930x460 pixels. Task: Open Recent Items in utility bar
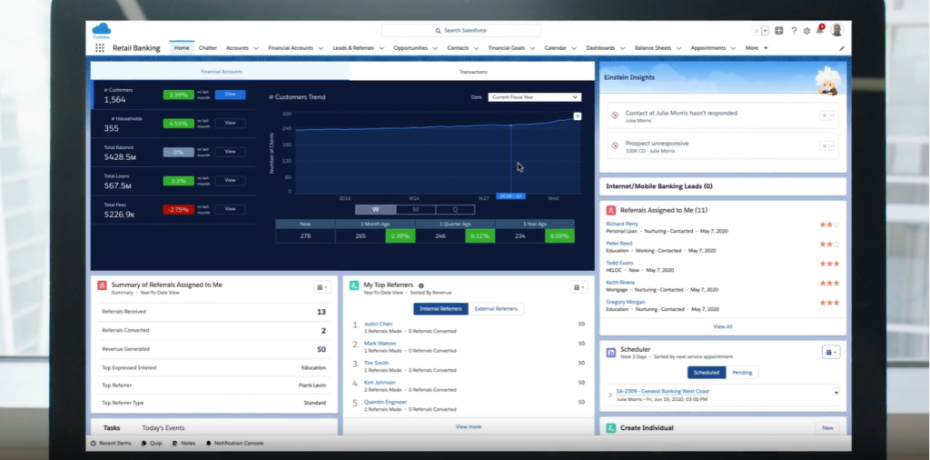pos(111,444)
